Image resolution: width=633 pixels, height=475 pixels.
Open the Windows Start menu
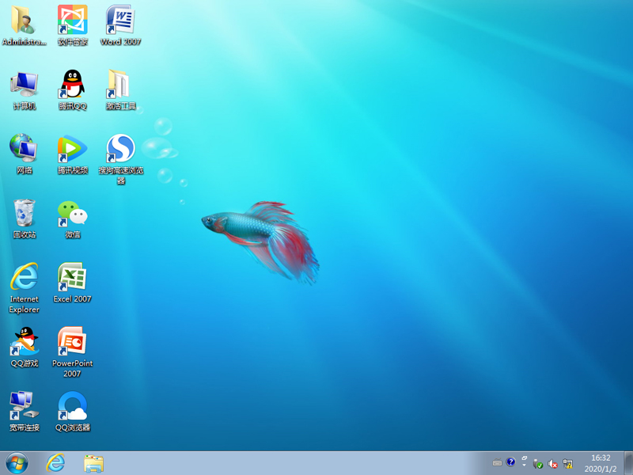pyautogui.click(x=17, y=463)
